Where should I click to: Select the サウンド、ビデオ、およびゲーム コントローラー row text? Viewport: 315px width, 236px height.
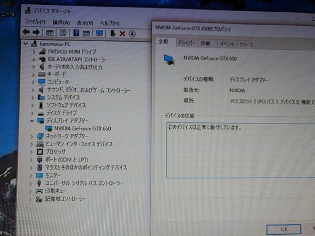point(89,90)
